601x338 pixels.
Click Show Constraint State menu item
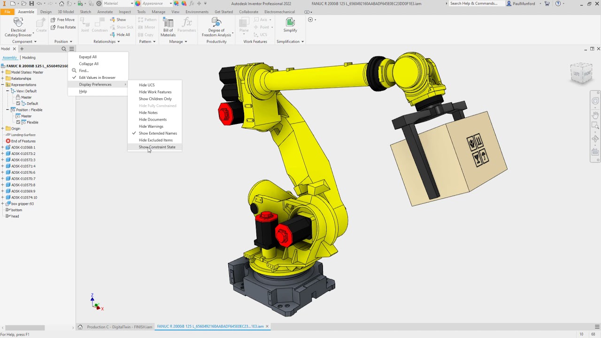[157, 147]
